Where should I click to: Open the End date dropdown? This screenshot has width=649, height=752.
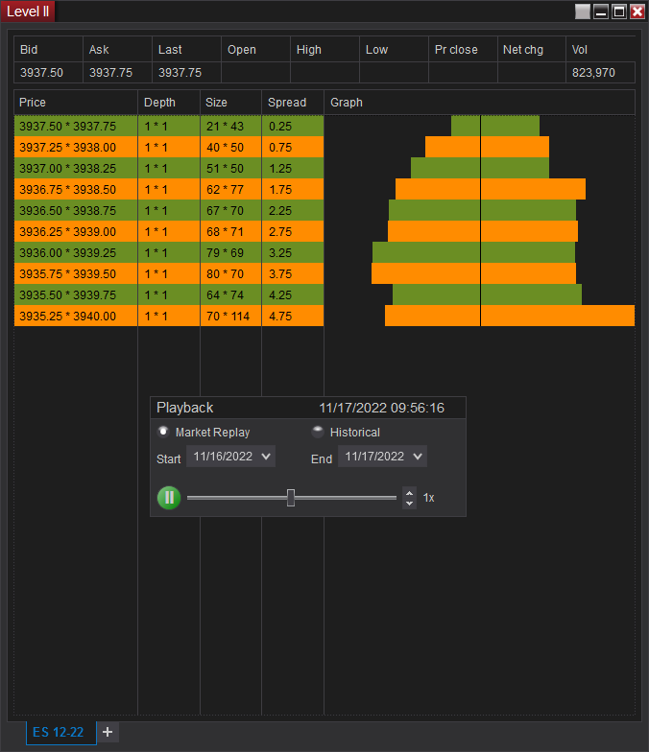383,457
